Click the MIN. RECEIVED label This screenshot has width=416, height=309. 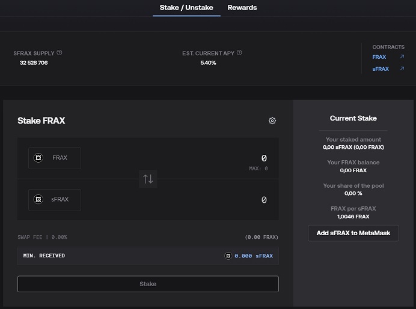click(44, 256)
